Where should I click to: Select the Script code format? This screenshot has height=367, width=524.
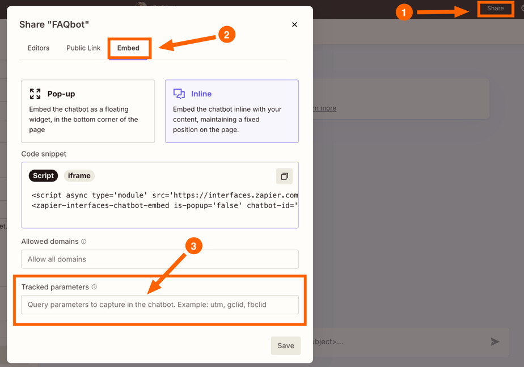(x=43, y=176)
